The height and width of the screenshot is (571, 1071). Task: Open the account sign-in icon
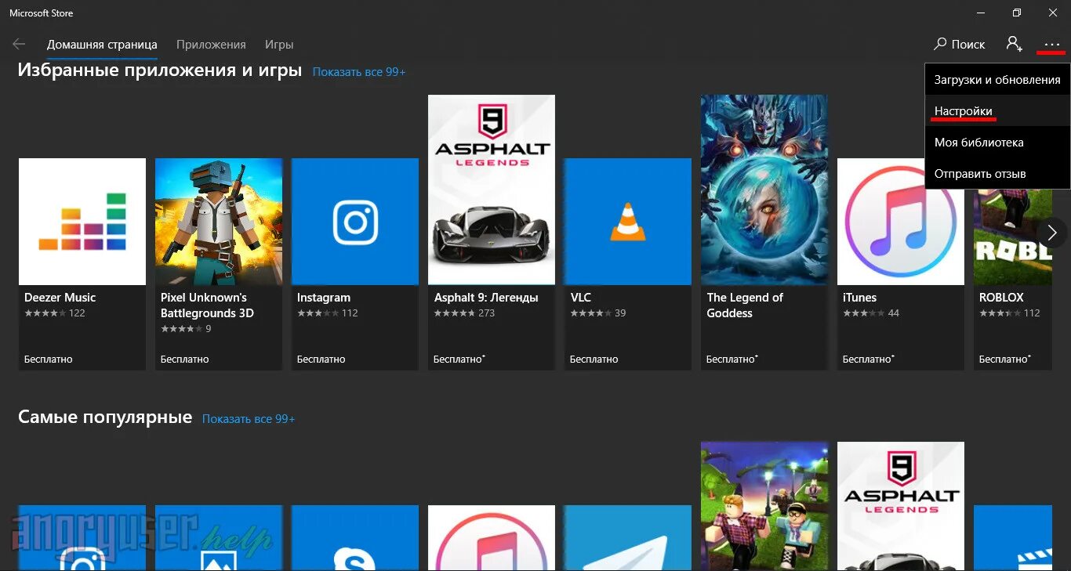1015,44
